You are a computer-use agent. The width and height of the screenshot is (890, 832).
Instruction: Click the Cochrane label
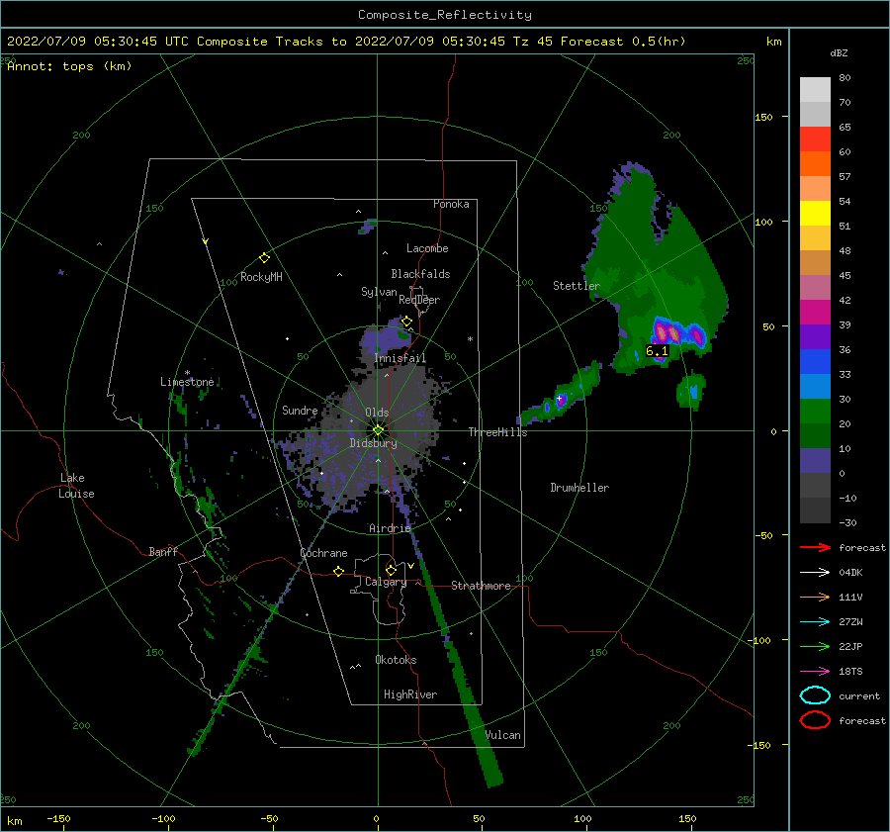click(323, 553)
